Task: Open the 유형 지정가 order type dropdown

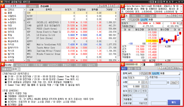Action: coord(146,78)
